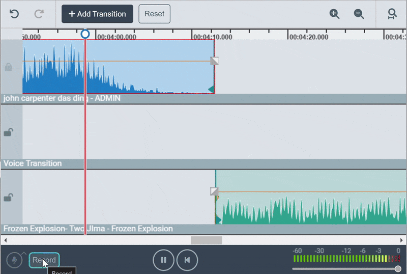Screen dimensions: 407x274
Task: Expand microphone options with the small caret
Action: point(24,253)
